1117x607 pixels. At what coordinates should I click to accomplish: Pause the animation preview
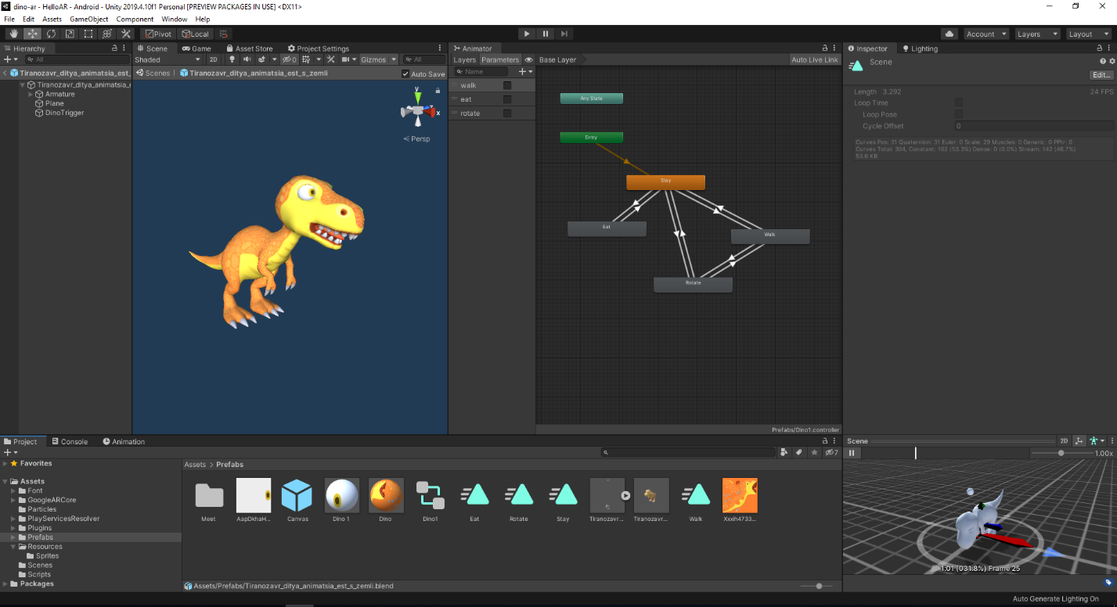tap(852, 453)
